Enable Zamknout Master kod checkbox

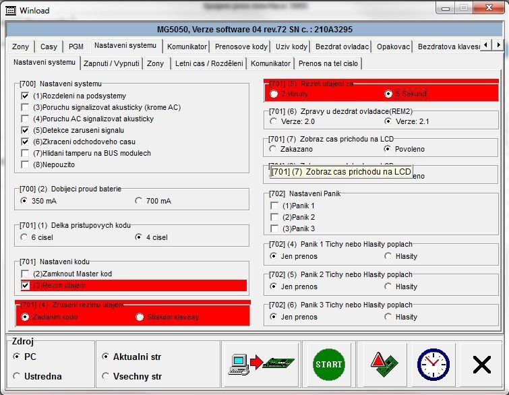26,274
